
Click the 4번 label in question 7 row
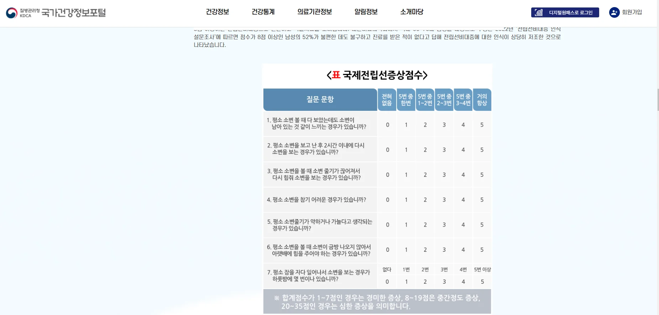463,270
